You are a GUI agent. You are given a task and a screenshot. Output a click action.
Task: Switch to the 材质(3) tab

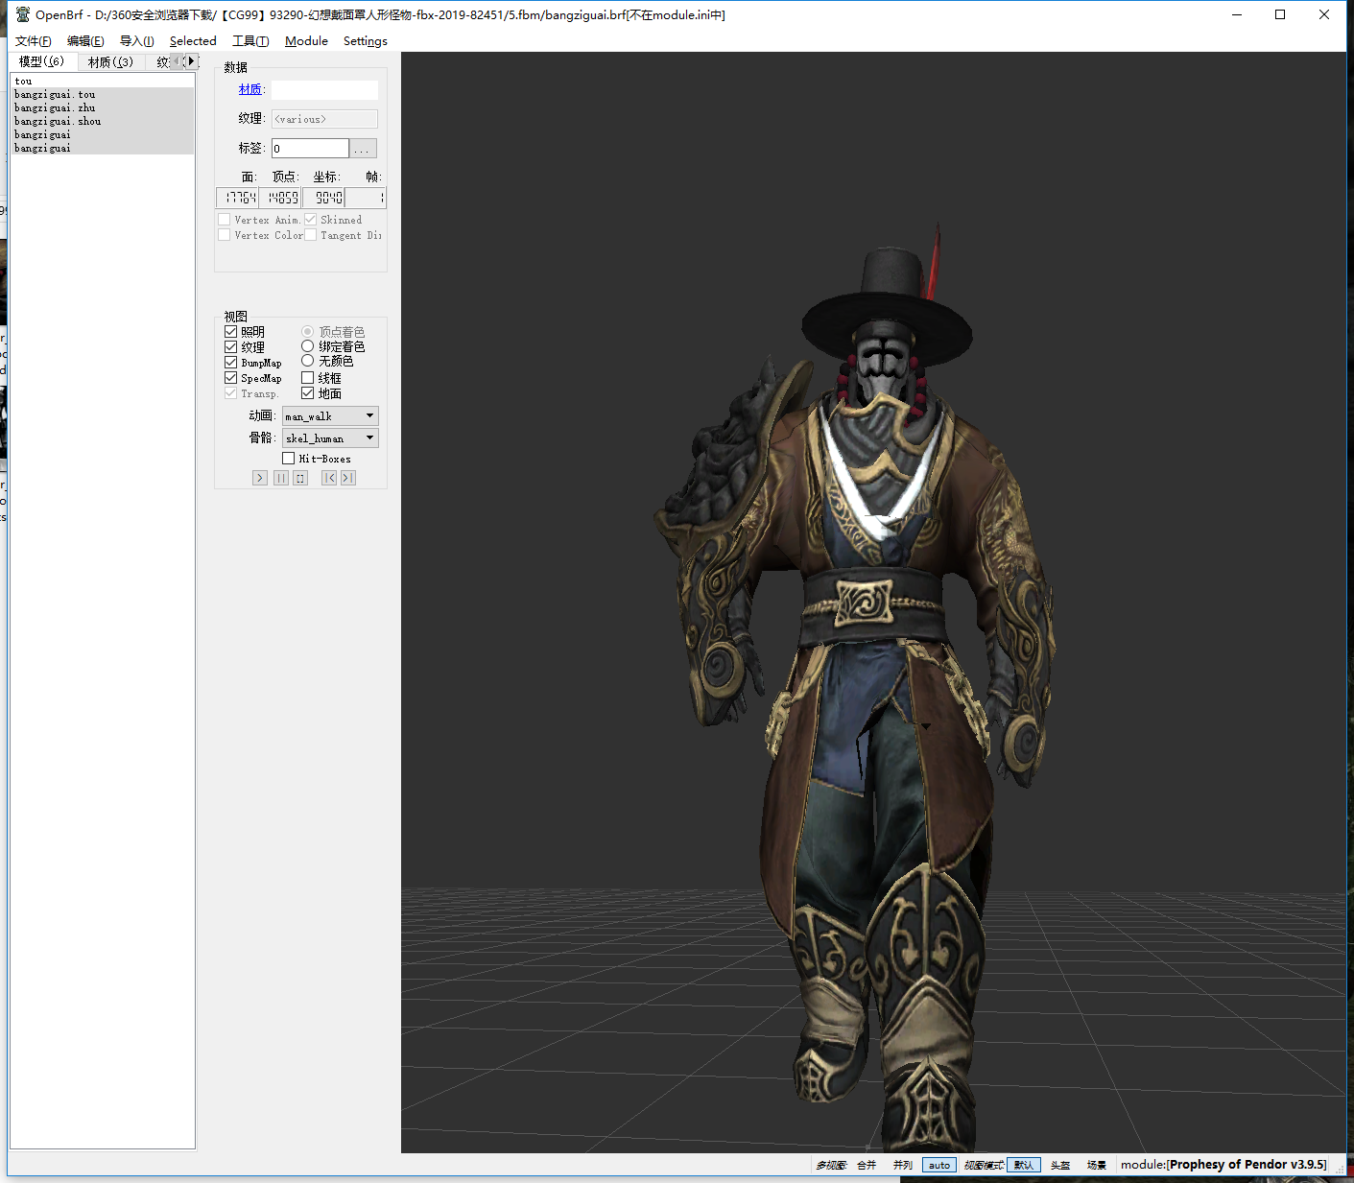(x=110, y=62)
